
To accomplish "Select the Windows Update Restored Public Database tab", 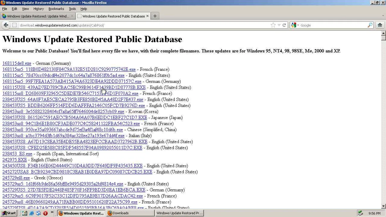I will coord(113,16).
